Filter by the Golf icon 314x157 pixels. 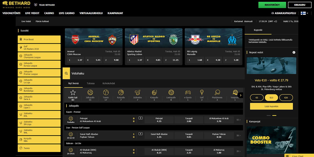(x=202, y=92)
